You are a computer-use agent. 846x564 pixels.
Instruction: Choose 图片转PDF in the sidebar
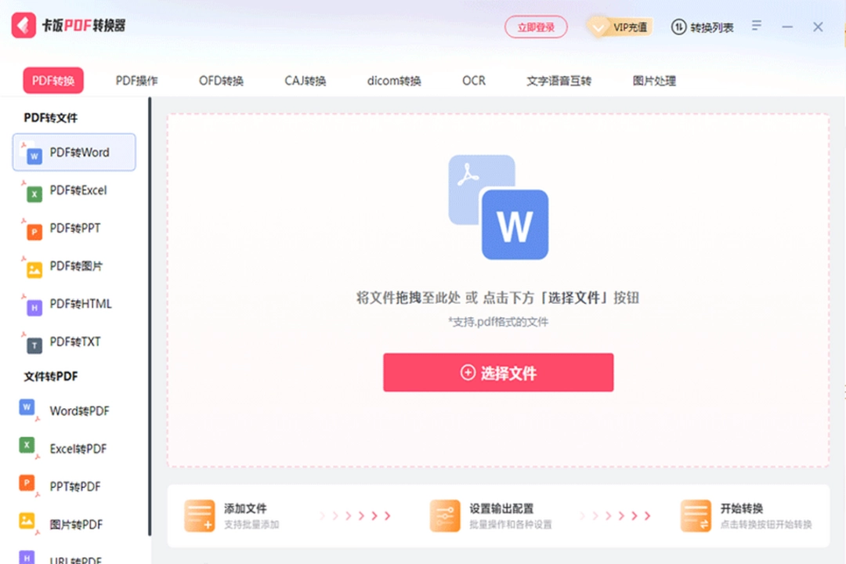click(74, 523)
